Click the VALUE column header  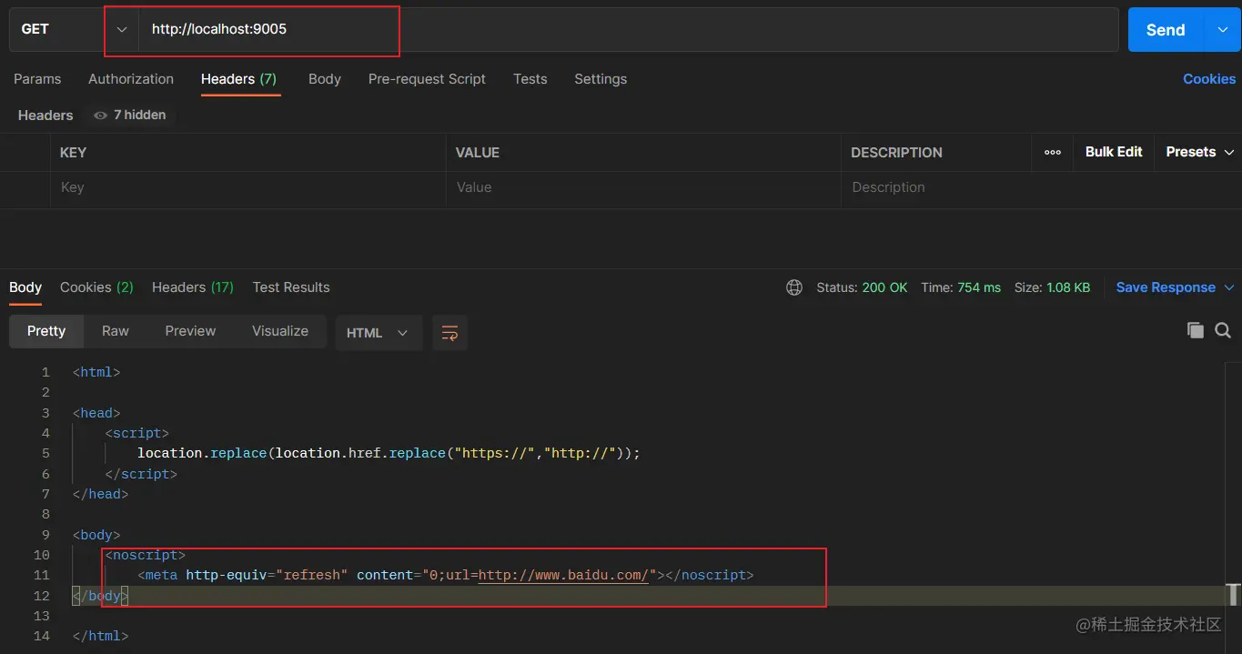click(x=478, y=153)
